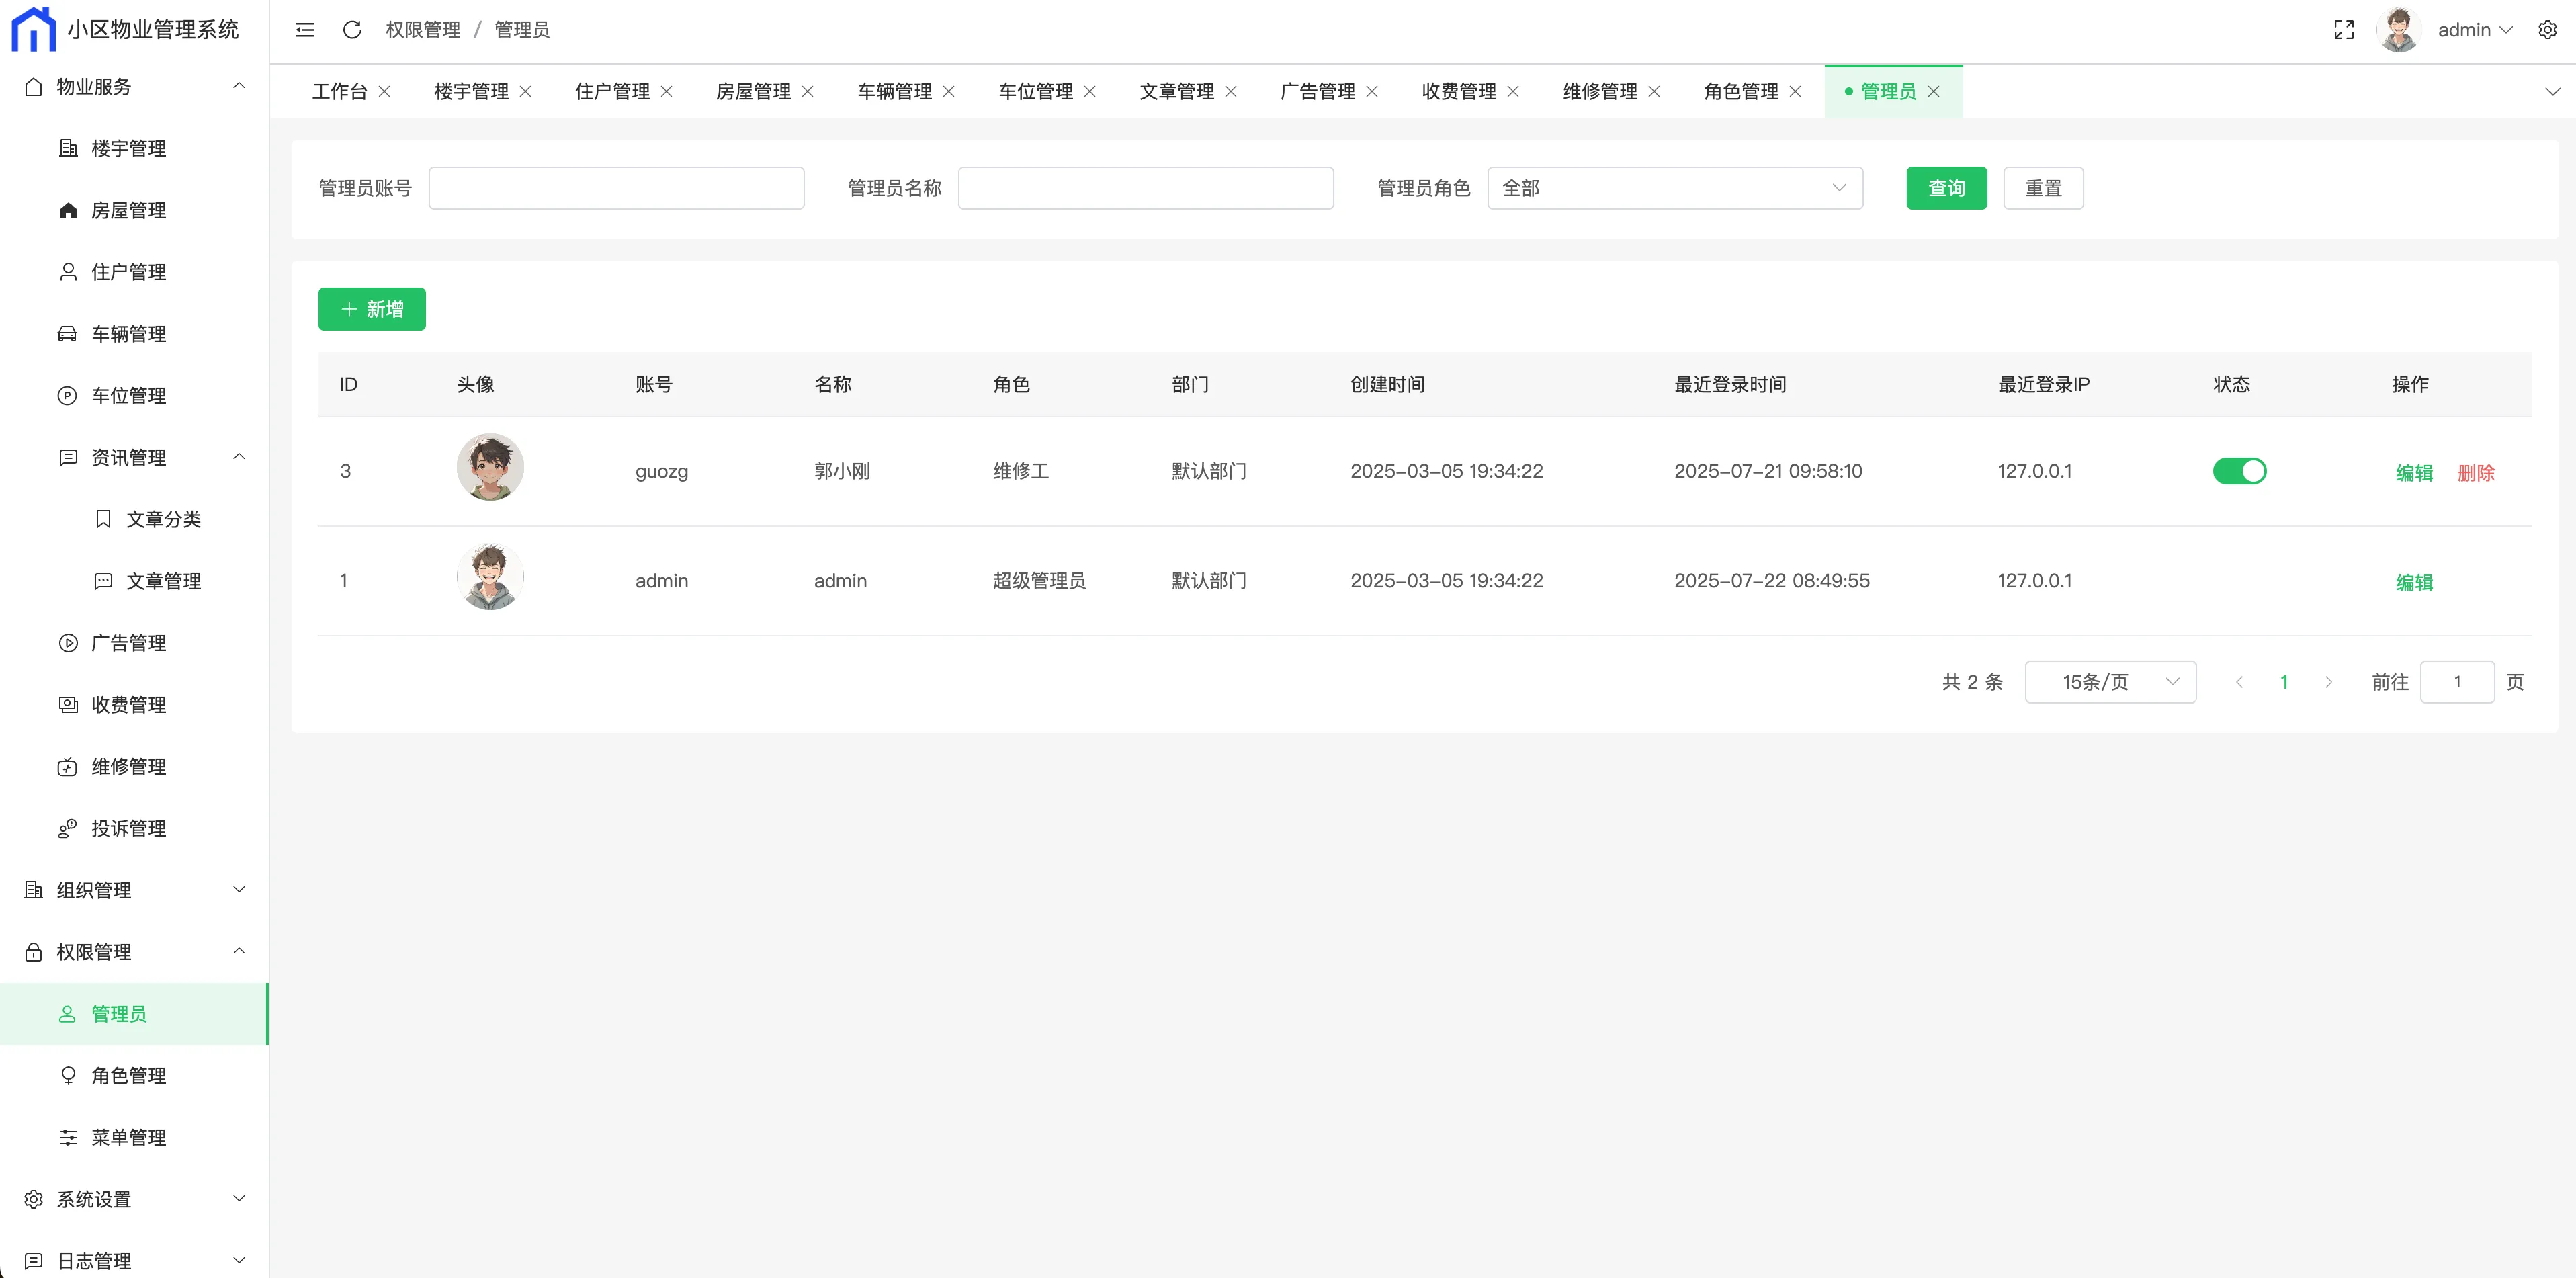The height and width of the screenshot is (1278, 2576).
Task: Click the green 查询 button
Action: (1945, 188)
